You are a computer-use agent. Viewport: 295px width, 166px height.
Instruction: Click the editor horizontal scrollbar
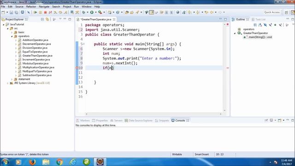click(153, 114)
